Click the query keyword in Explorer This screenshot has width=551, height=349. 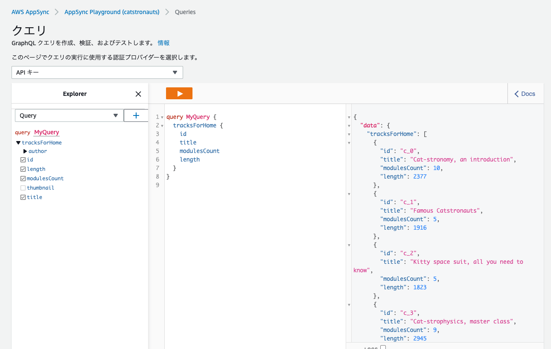click(23, 133)
